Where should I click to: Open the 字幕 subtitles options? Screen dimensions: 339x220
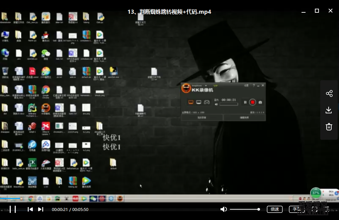coord(296,209)
